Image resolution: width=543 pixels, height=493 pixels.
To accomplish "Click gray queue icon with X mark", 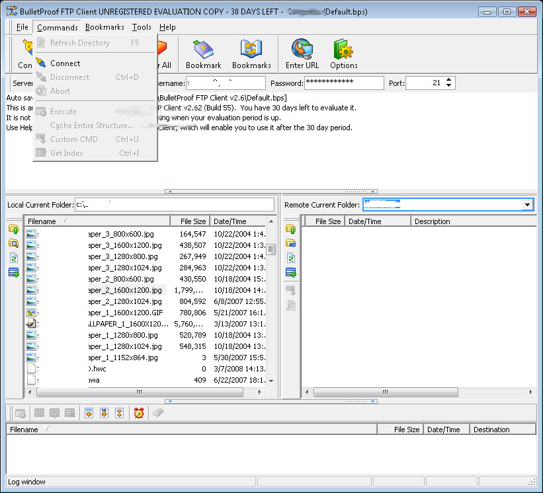I will (x=69, y=413).
